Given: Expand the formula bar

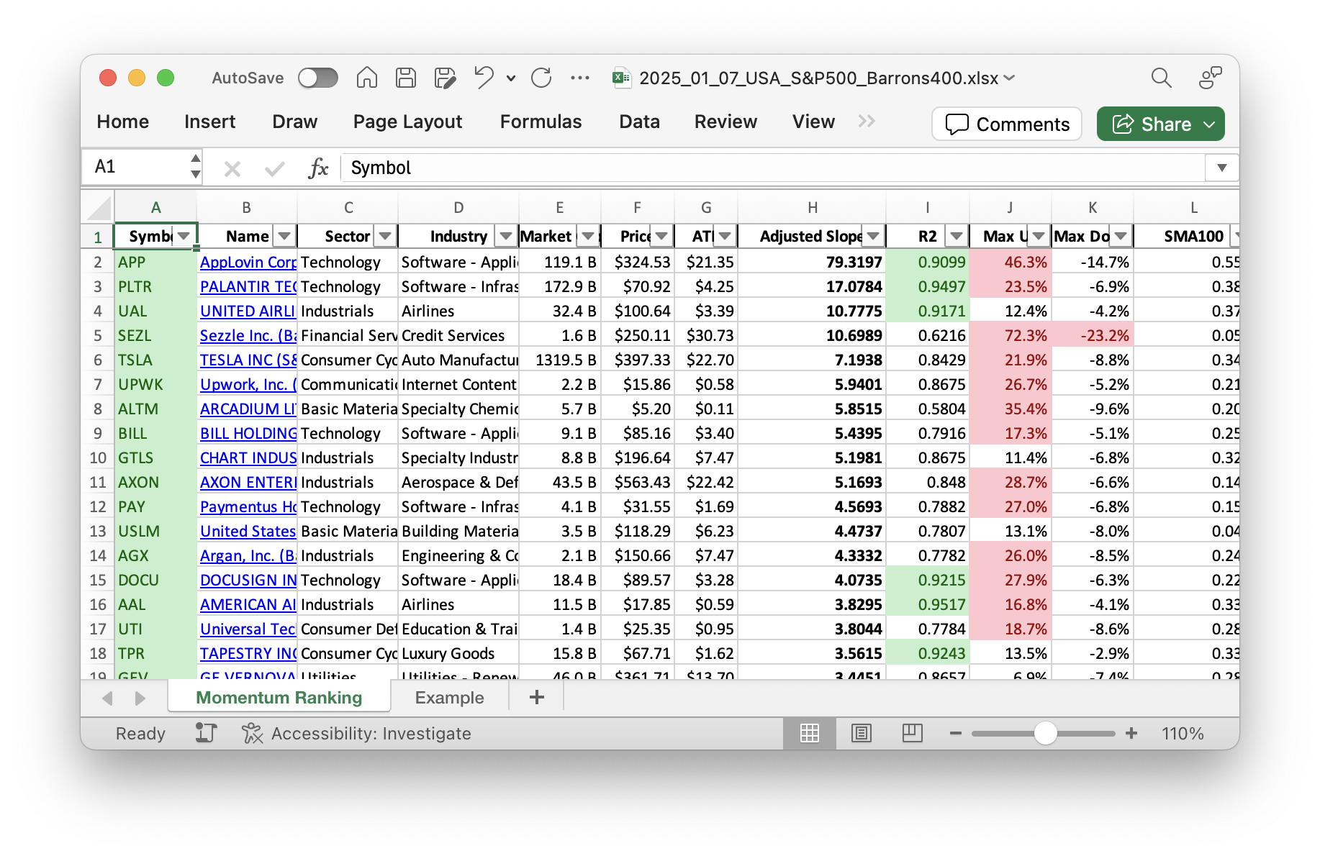Looking at the screenshot, I should pyautogui.click(x=1221, y=168).
